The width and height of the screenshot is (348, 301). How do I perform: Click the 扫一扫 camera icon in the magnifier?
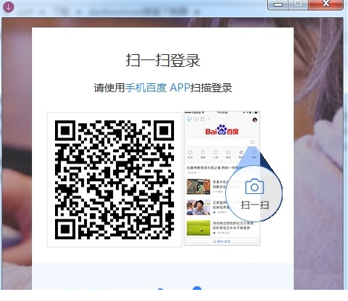254,187
